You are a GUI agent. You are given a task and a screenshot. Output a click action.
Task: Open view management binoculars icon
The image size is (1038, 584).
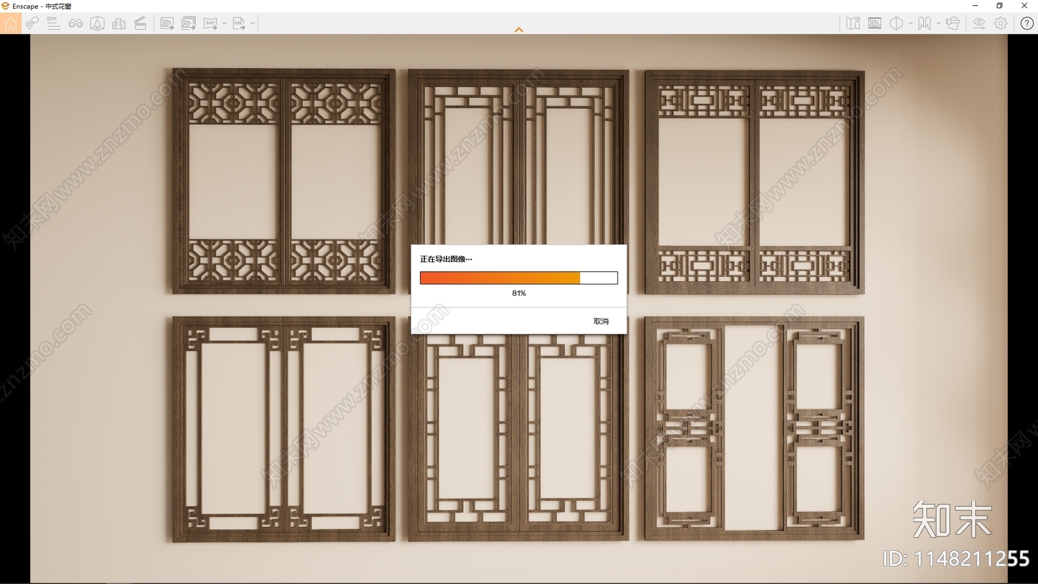76,24
